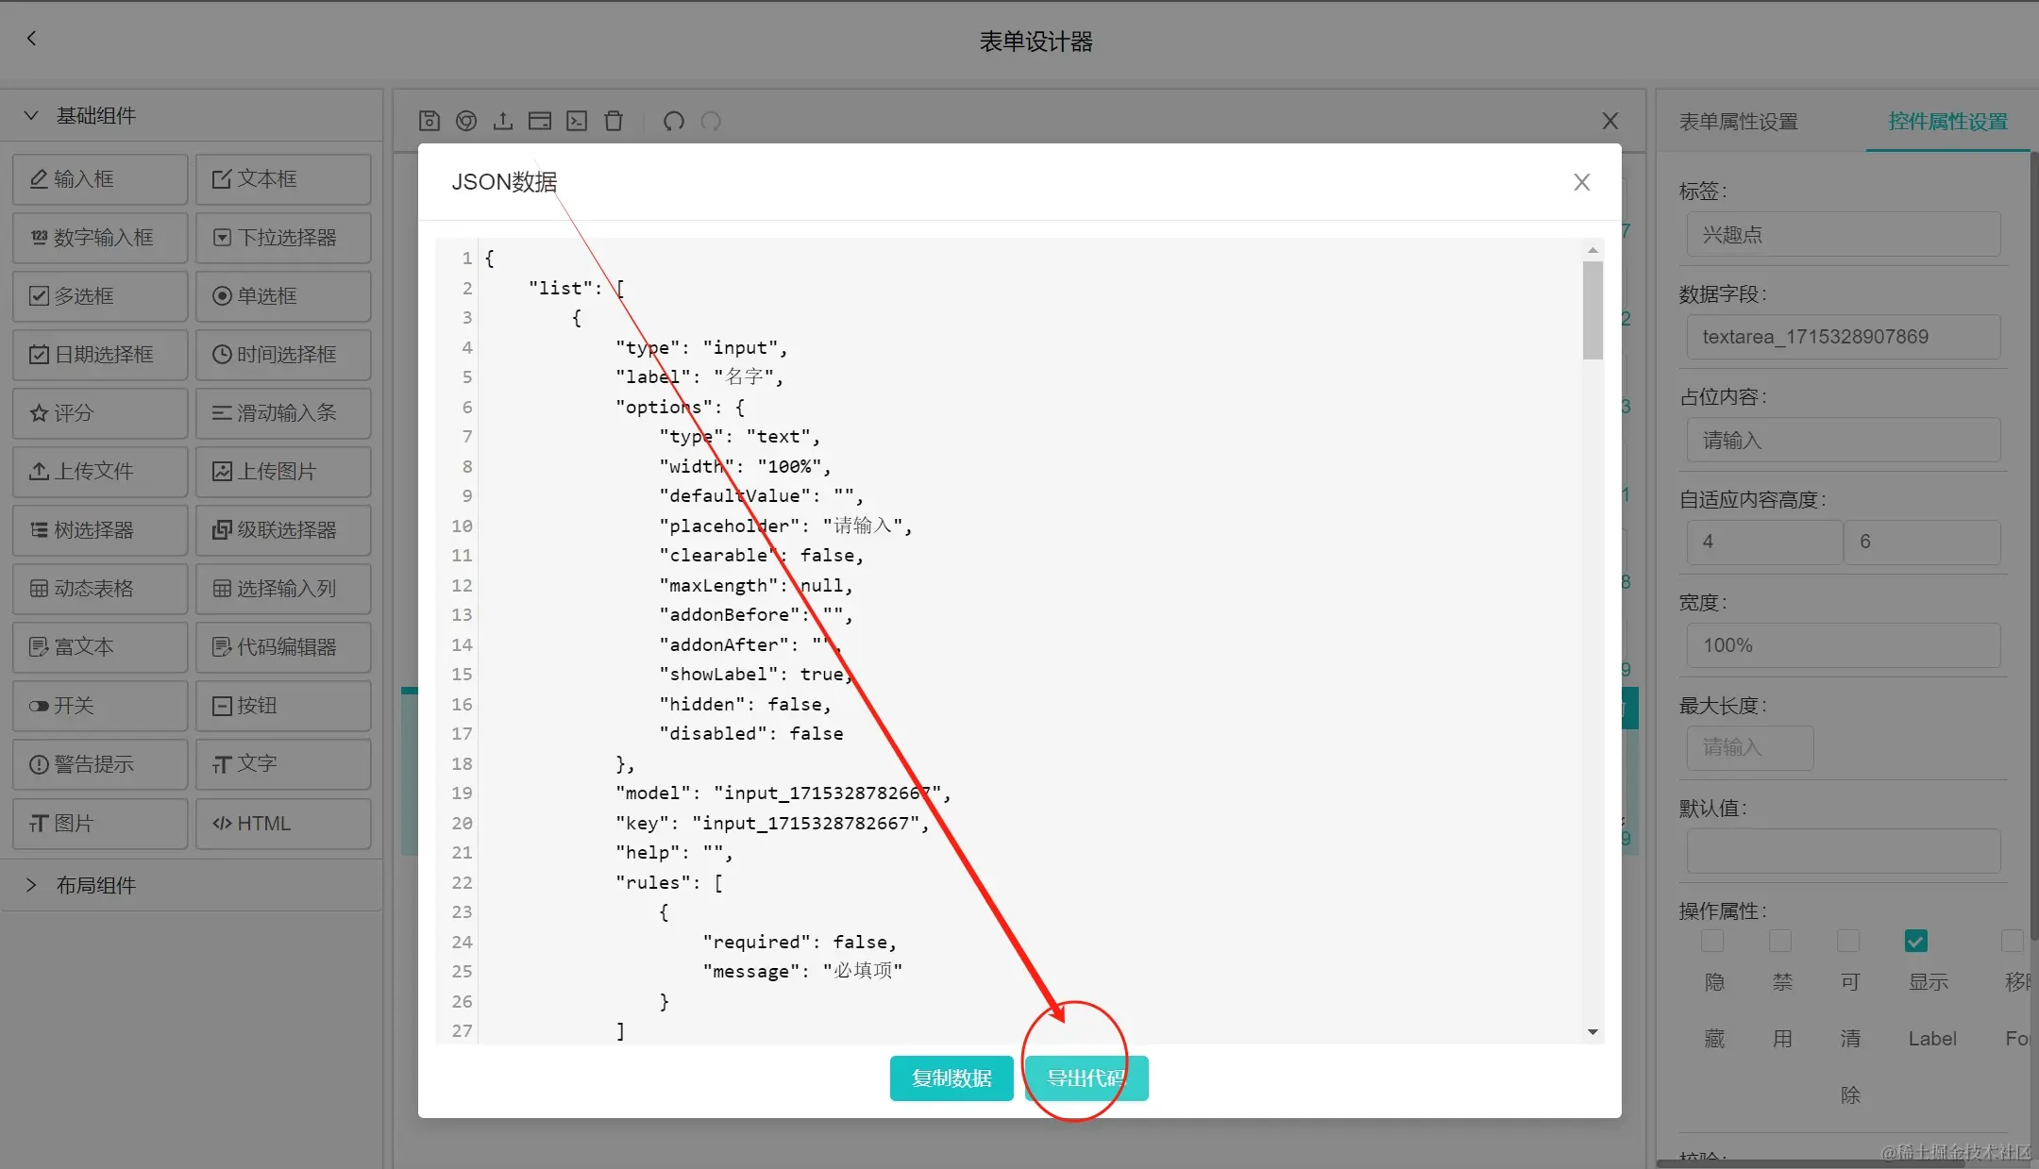
Task: Switch to 表单属性设置 tab
Action: coord(1738,122)
